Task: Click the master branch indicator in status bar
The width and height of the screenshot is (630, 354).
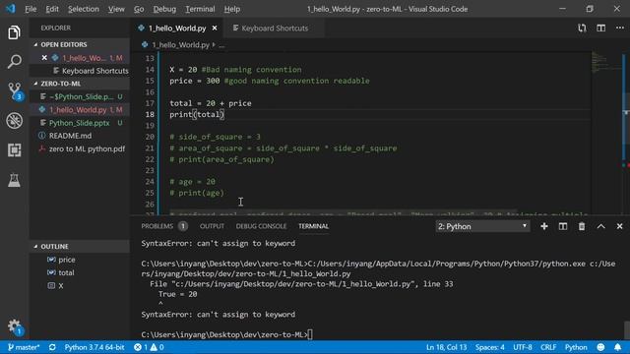Action: 24,347
